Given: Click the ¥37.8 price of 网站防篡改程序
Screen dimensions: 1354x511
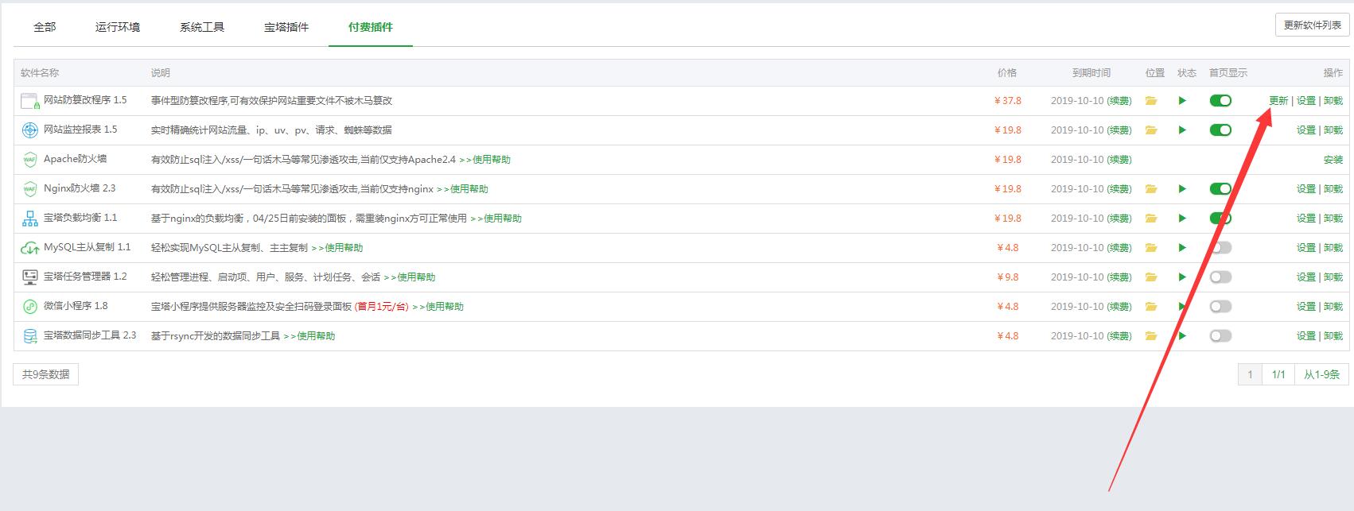Looking at the screenshot, I should [1008, 101].
